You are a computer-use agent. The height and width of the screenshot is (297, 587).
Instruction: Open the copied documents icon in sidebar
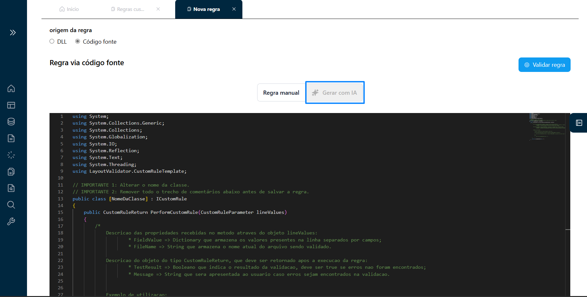coord(11,172)
